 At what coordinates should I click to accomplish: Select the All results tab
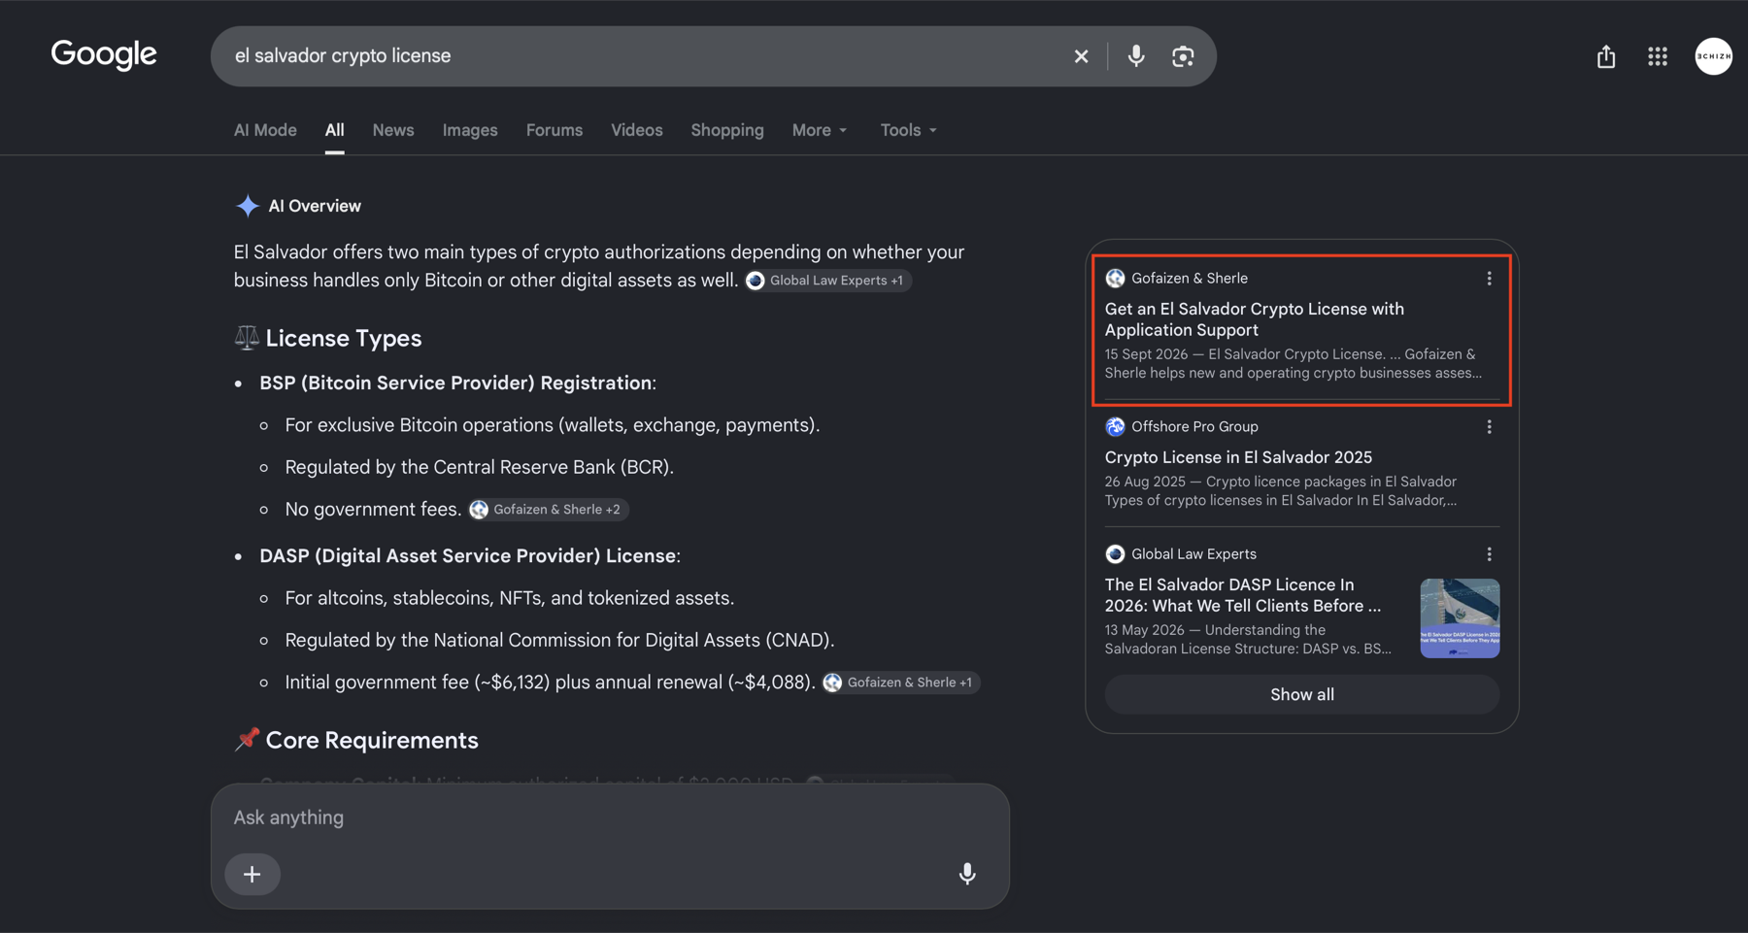(334, 130)
